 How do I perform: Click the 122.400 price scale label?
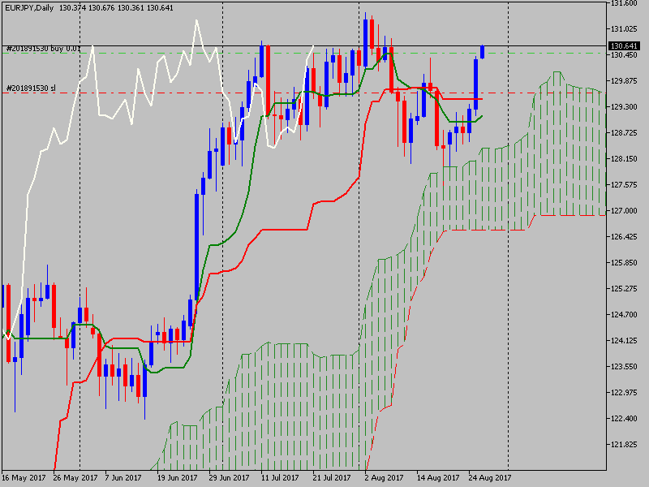(624, 419)
